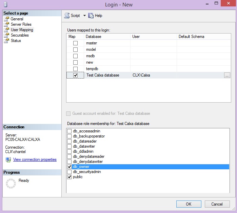Viewport: 237px width, 213px height.
Task: Check the Map box for new database
Action: click(x=75, y=63)
